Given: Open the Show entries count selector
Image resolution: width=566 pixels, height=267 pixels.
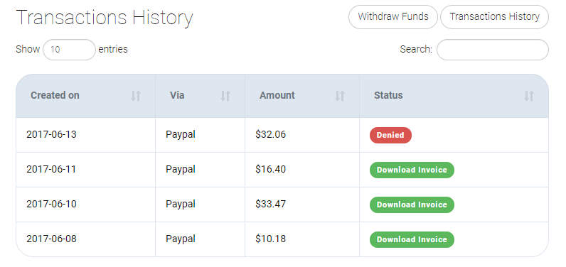Looking at the screenshot, I should pyautogui.click(x=69, y=50).
